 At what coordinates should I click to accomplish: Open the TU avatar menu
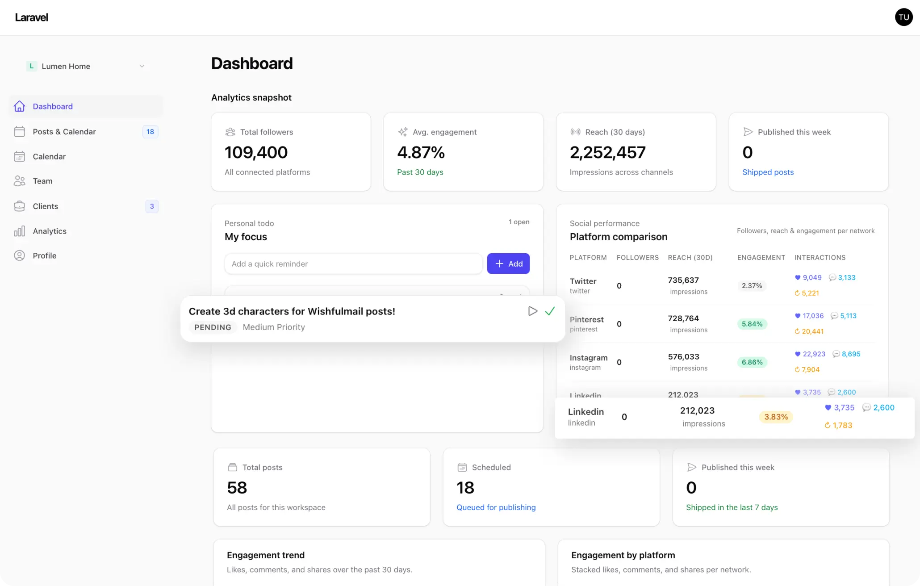coord(903,17)
